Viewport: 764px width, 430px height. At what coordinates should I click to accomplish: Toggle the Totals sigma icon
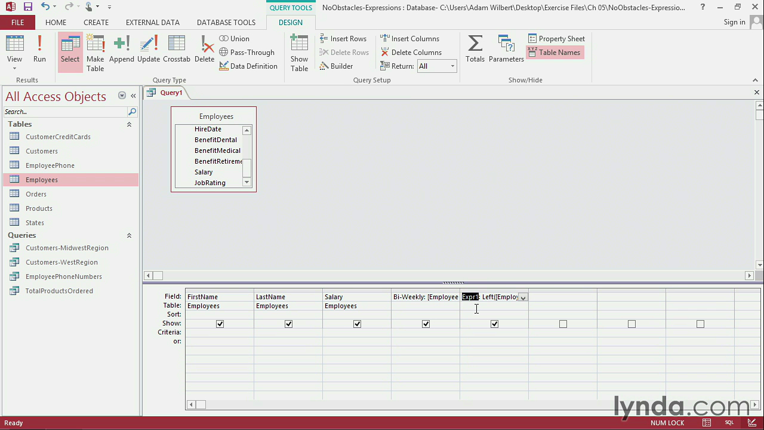(x=475, y=49)
